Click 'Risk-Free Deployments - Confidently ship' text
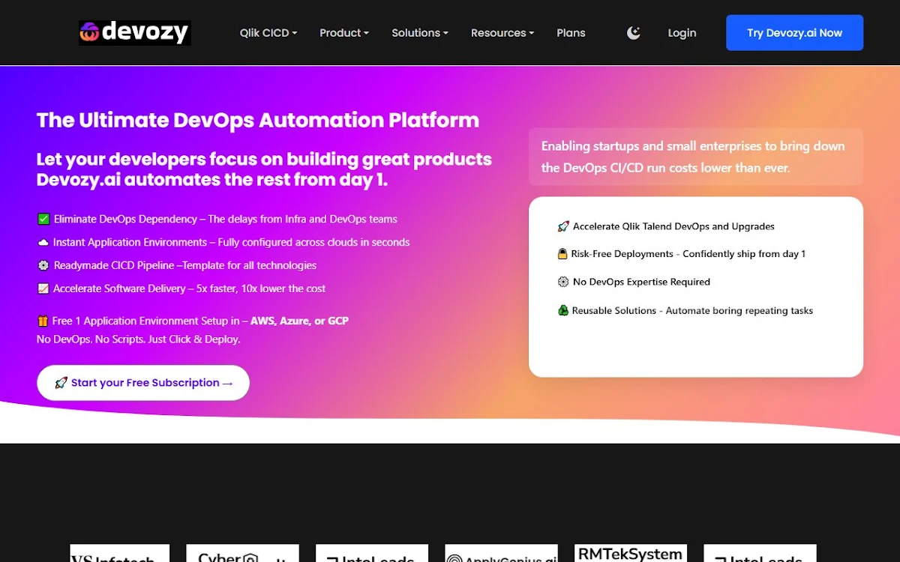The width and height of the screenshot is (900, 562). tap(688, 254)
